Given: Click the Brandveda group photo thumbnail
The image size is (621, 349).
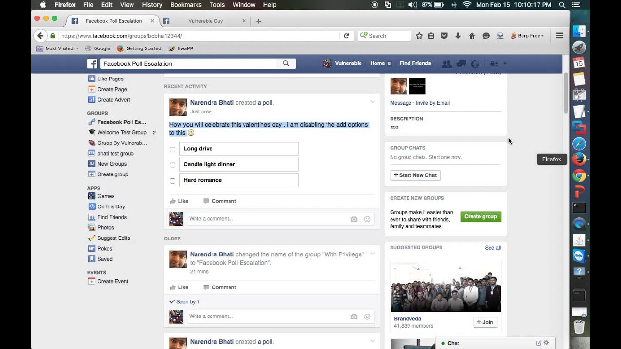Looking at the screenshot, I should tap(446, 286).
